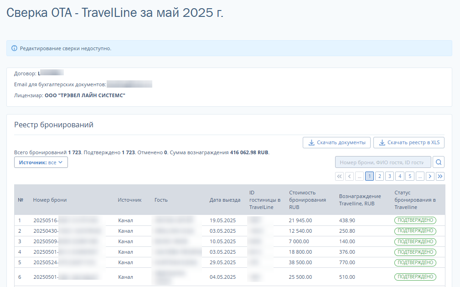Click booking cost 7 000.00

(299, 241)
